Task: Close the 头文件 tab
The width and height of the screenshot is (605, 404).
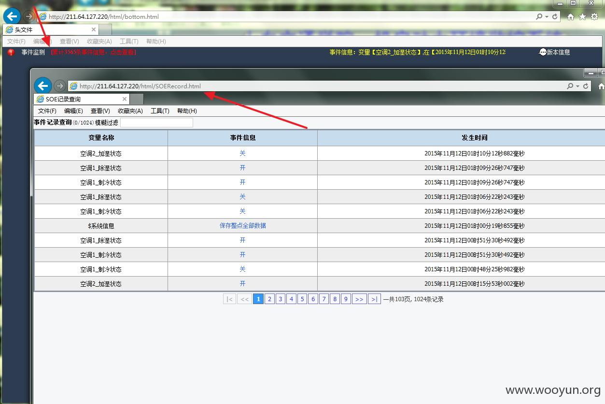Action: 94,29
